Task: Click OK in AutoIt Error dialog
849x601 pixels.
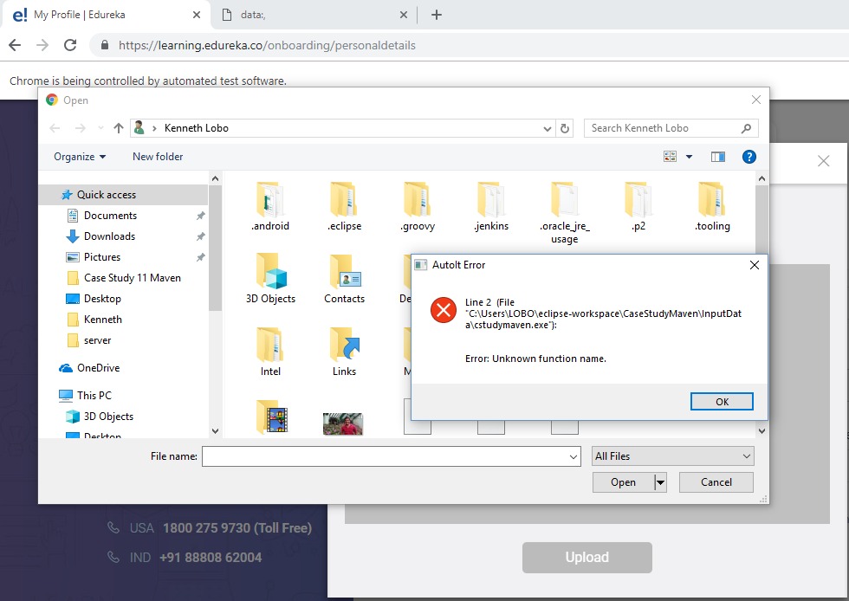Action: 722,402
